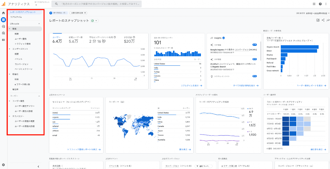
Task: Click 維持率を表示 link
Action: click(x=318, y=150)
